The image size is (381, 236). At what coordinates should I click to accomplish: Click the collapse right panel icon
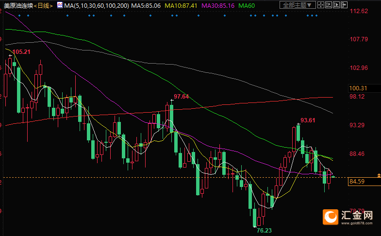[344, 5]
